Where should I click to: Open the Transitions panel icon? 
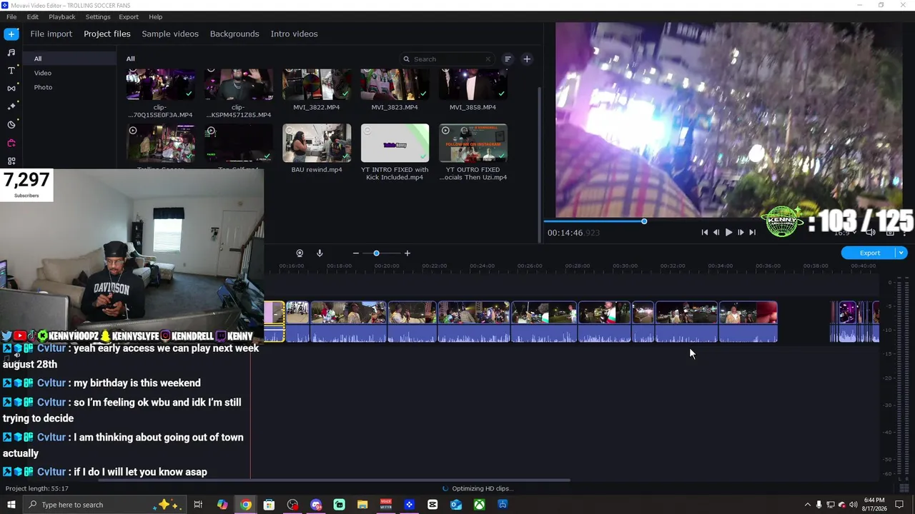pyautogui.click(x=11, y=89)
